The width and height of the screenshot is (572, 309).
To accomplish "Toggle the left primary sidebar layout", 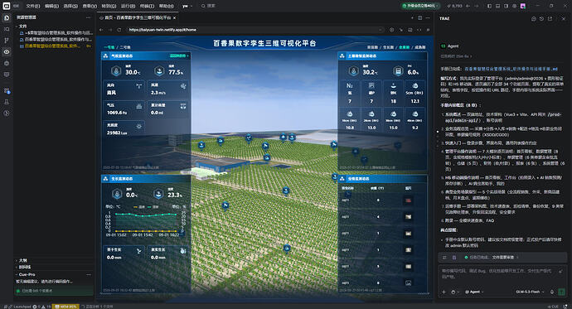I will click(490, 6).
